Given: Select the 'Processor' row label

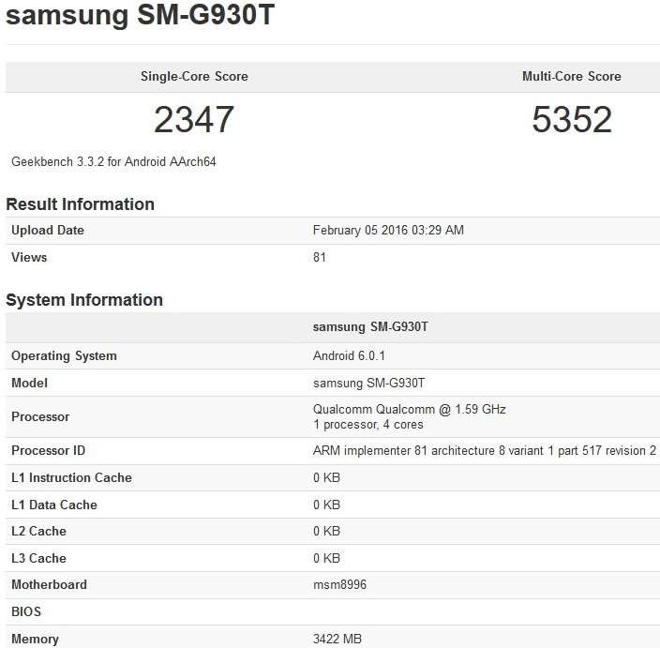Looking at the screenshot, I should [40, 417].
